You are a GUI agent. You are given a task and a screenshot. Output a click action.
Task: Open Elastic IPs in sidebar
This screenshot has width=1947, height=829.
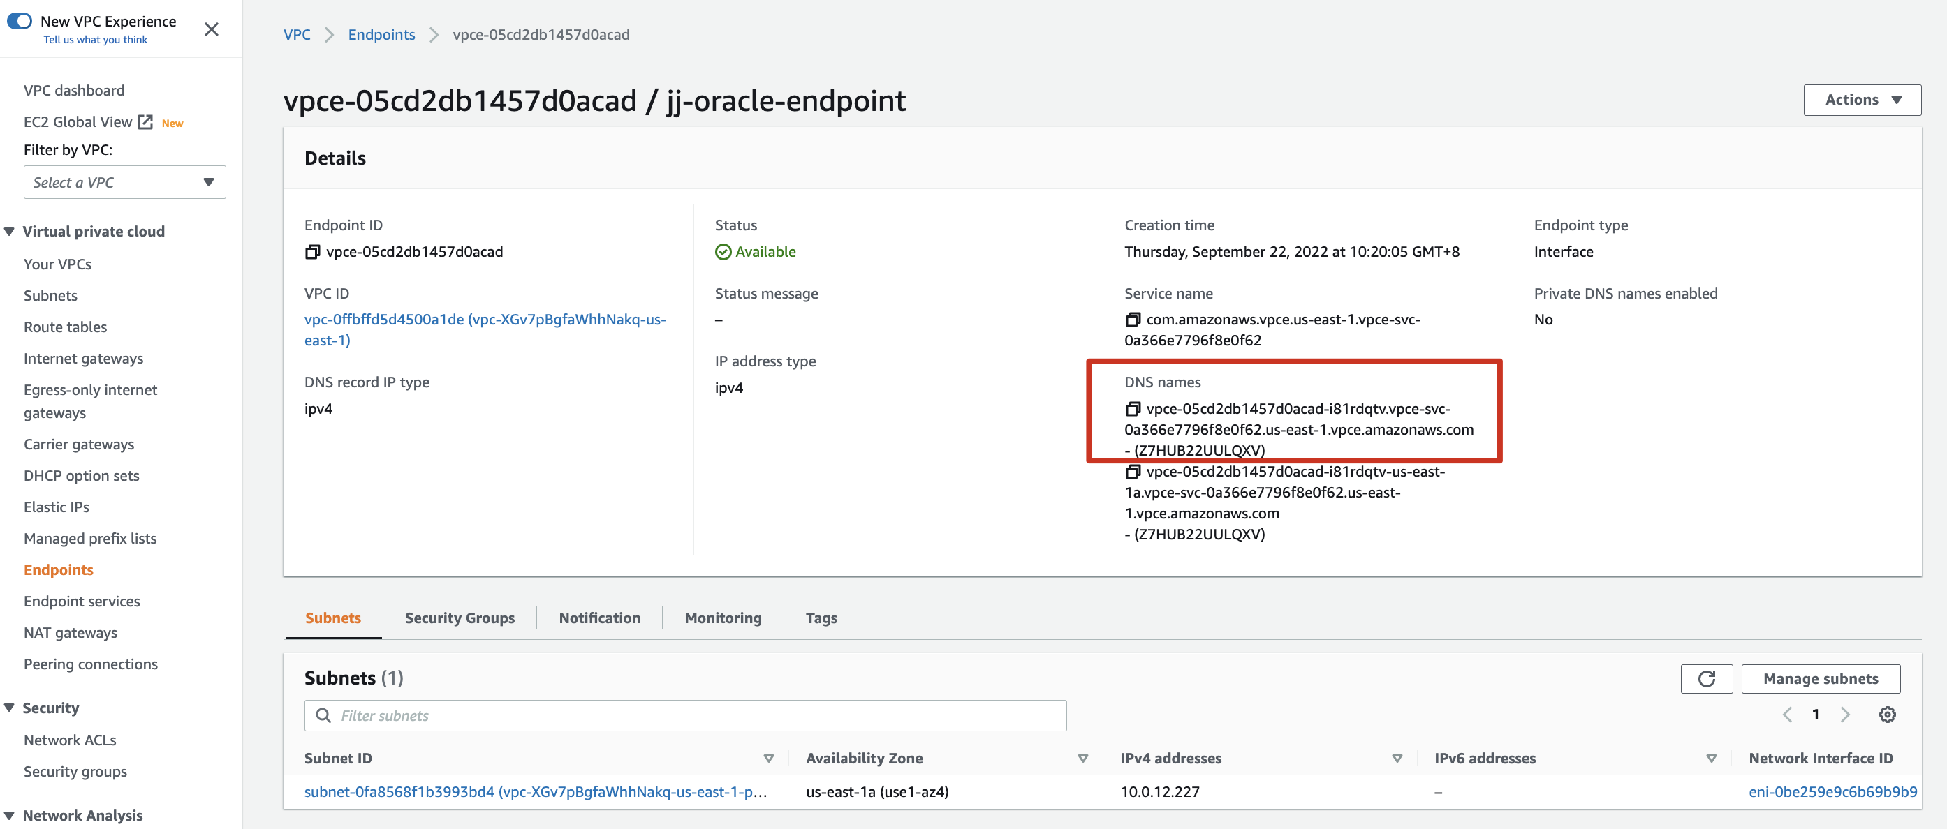(x=57, y=507)
